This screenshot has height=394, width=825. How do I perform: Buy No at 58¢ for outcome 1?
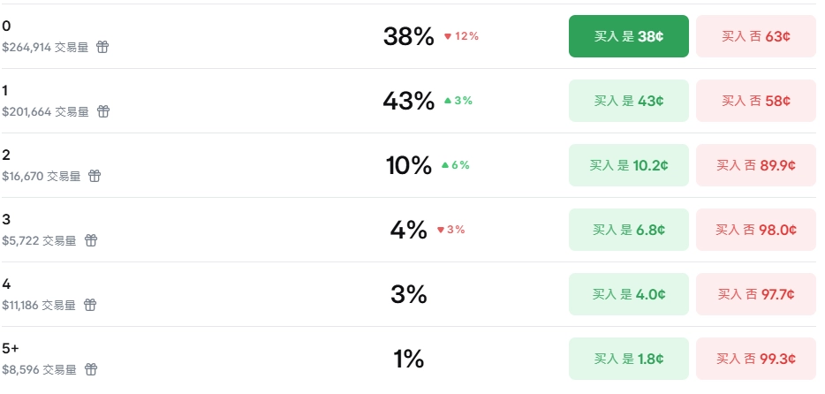tap(755, 101)
